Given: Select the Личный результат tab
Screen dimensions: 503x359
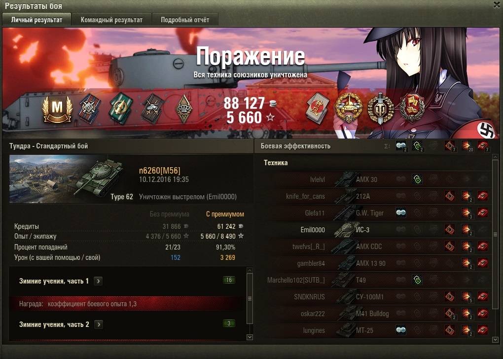Looking at the screenshot, I should tap(36, 20).
